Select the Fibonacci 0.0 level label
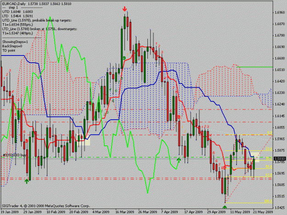Viewport: 287px width, 215px height. click(x=270, y=132)
